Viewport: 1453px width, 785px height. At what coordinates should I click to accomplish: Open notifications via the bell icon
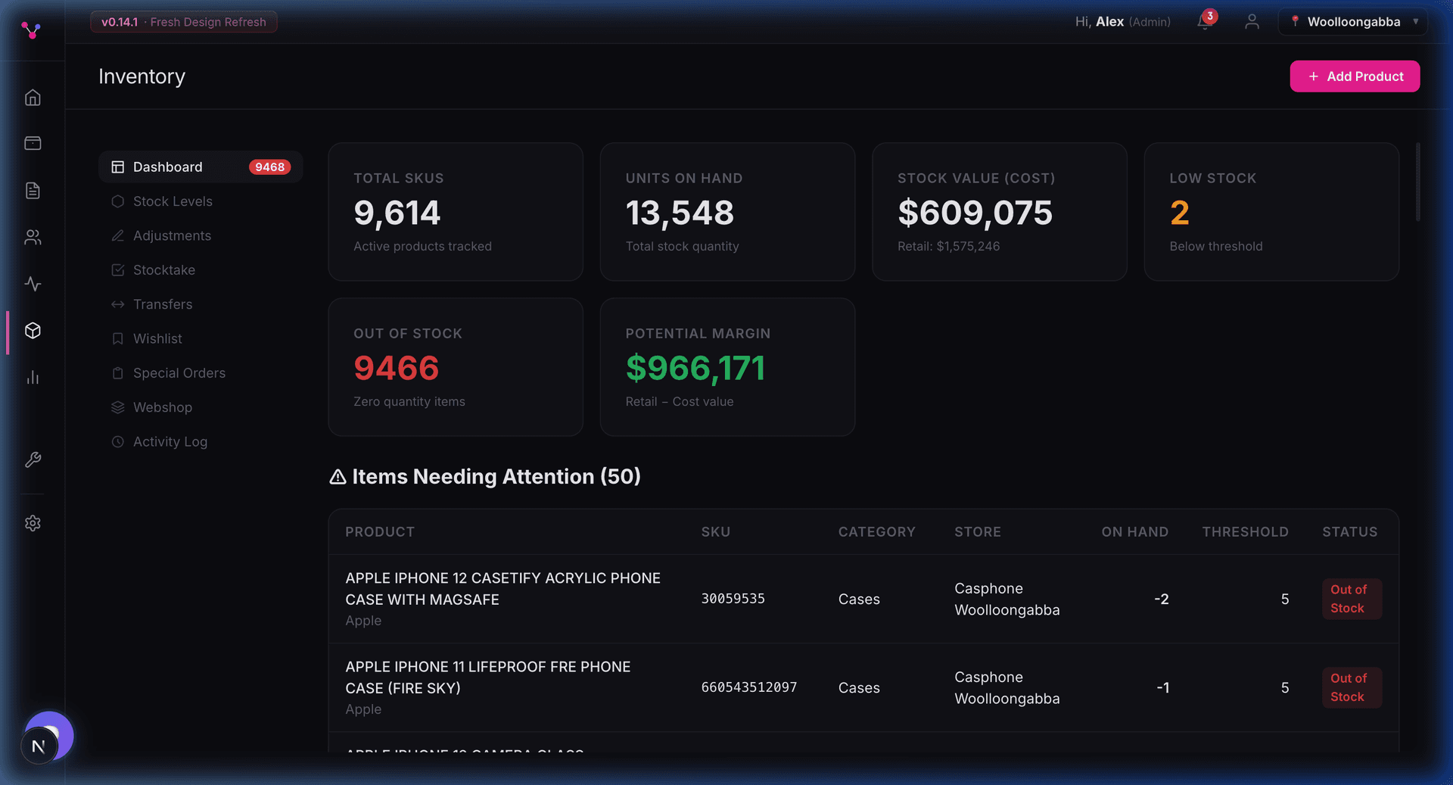[x=1203, y=22]
